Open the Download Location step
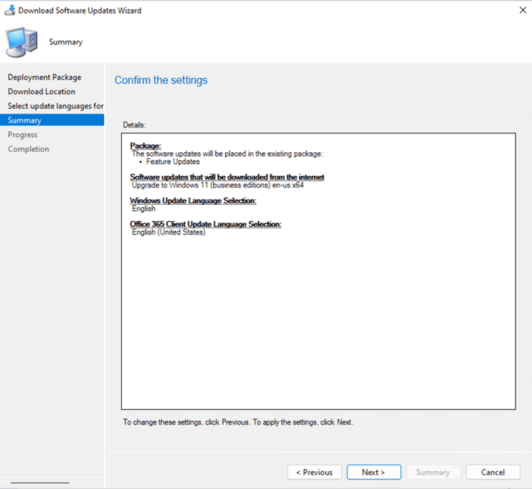This screenshot has width=532, height=489. [x=42, y=92]
